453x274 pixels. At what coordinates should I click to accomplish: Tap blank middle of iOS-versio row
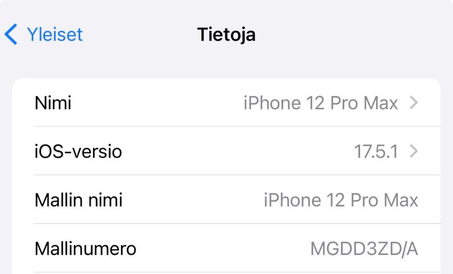click(x=237, y=151)
